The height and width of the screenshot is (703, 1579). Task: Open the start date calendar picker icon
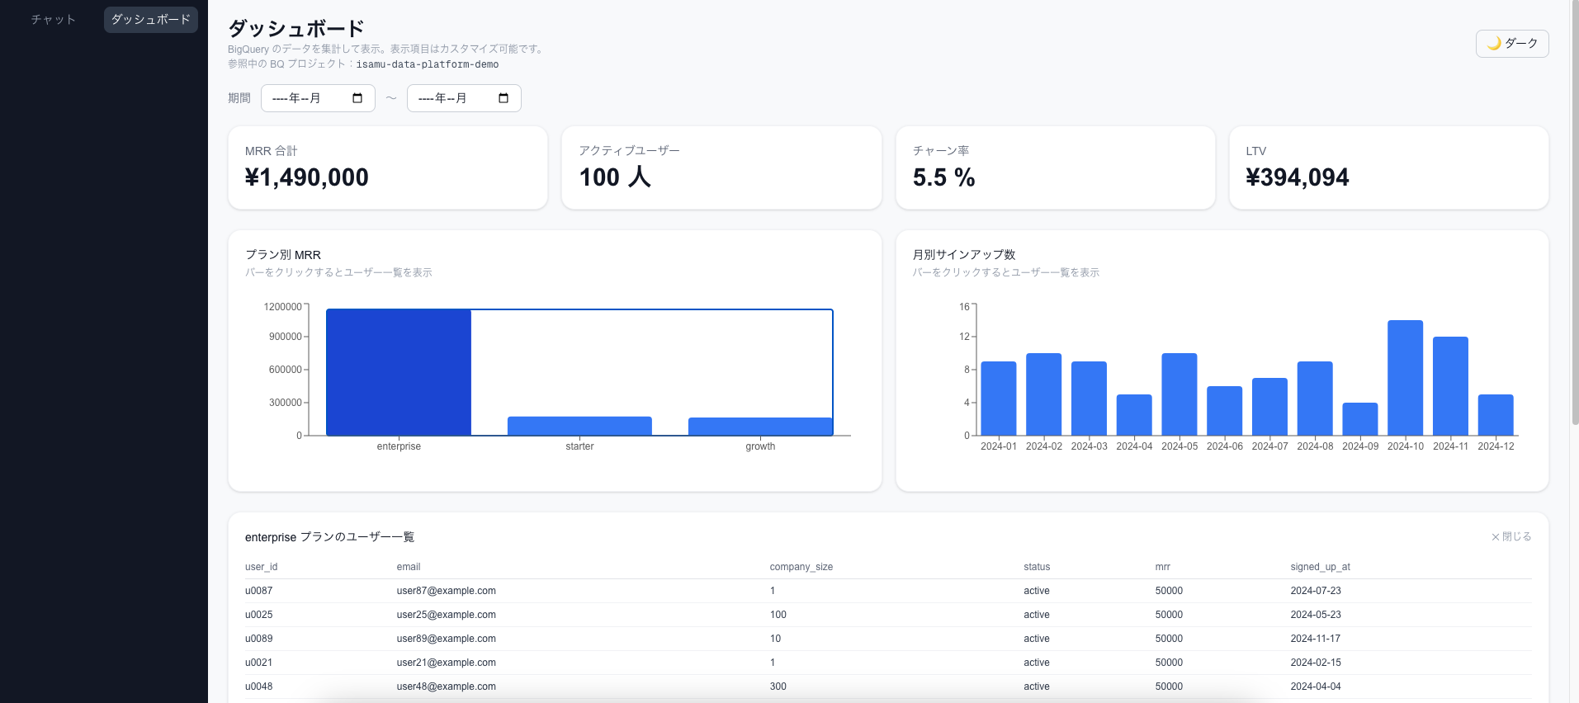[357, 98]
